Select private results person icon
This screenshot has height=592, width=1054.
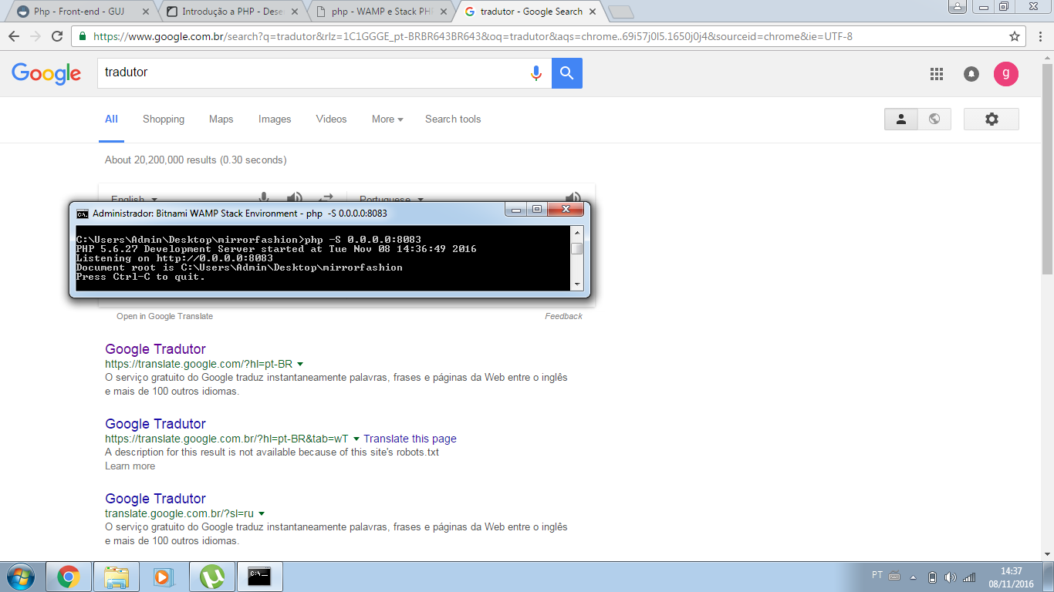[901, 119]
